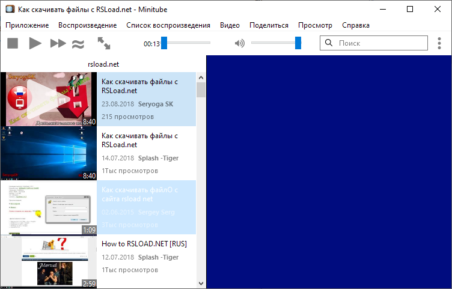
Task: Start playback with the play icon
Action: tap(35, 43)
